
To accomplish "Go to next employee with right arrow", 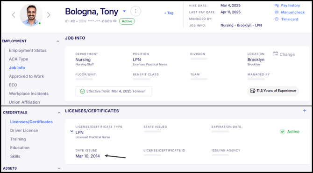I will pos(49,15).
